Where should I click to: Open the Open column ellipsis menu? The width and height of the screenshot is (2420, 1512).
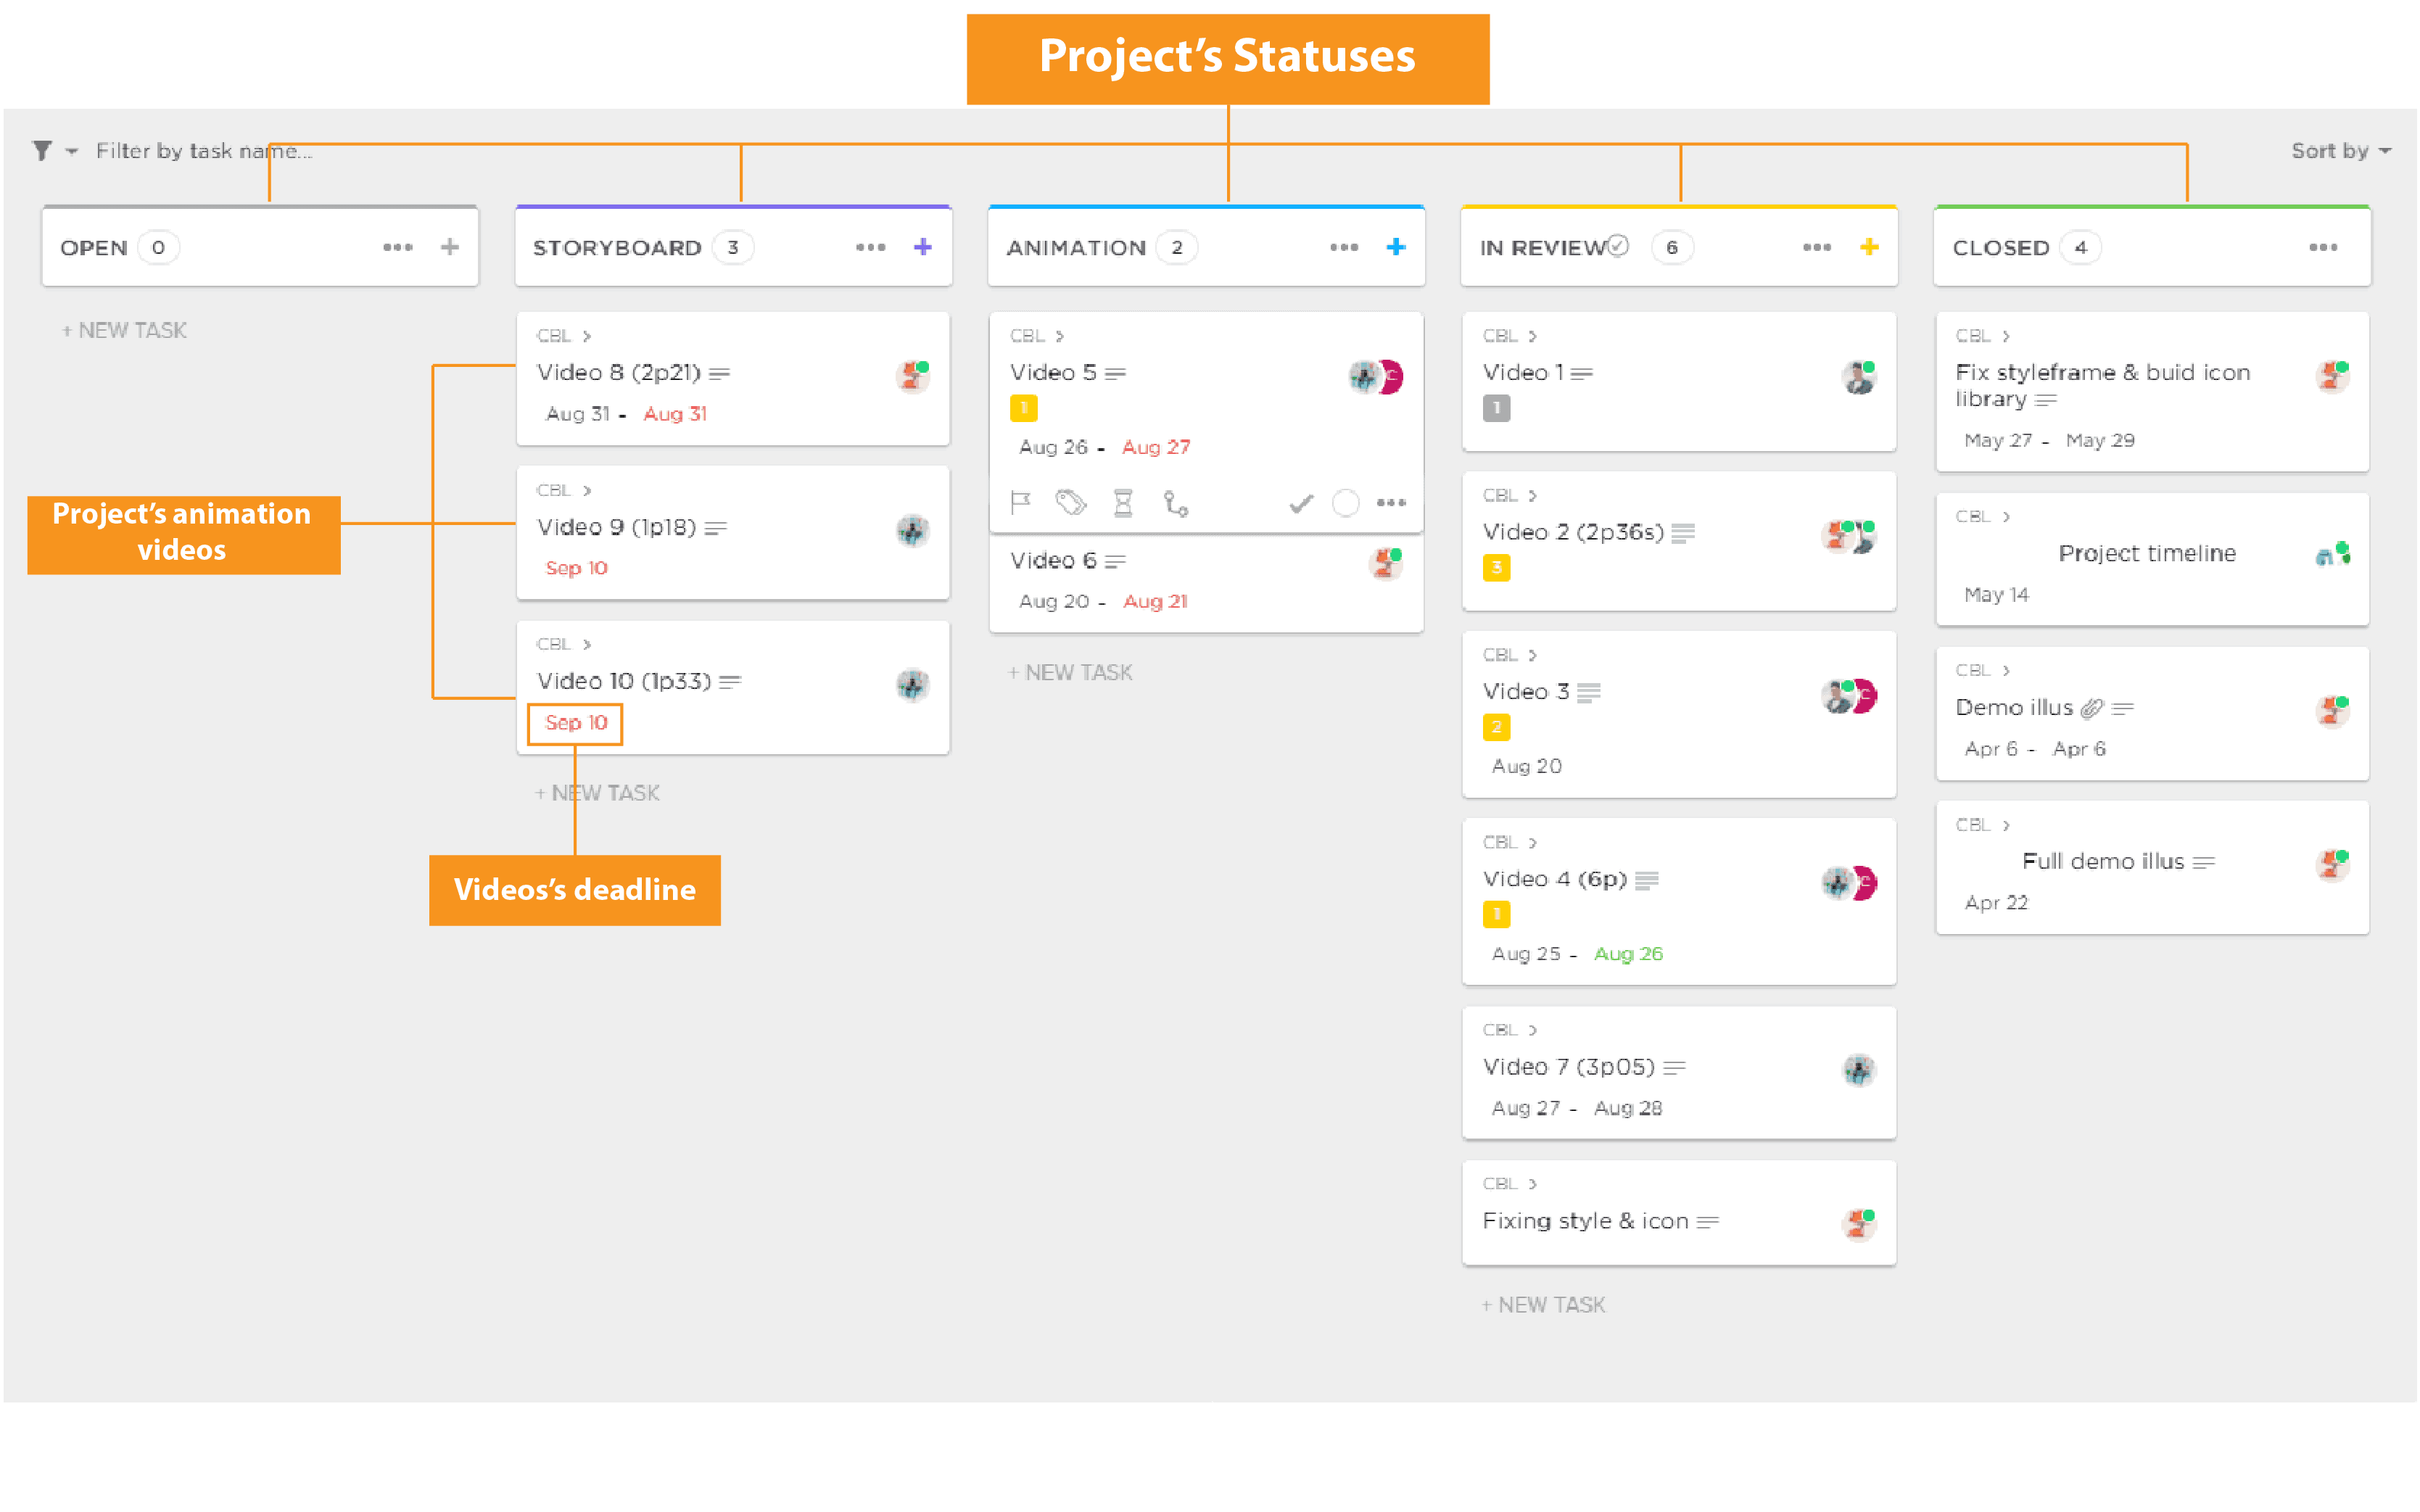(398, 247)
